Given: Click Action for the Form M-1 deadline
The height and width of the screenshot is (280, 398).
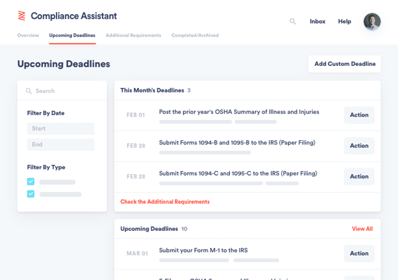Looking at the screenshot, I should 359,253.
